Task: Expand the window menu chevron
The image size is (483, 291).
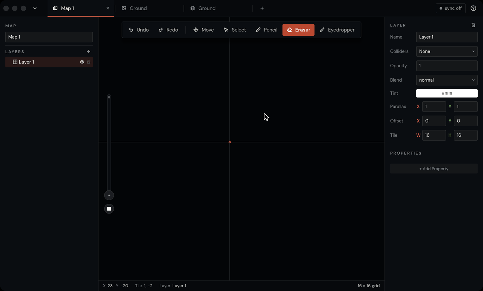Action: (35, 8)
